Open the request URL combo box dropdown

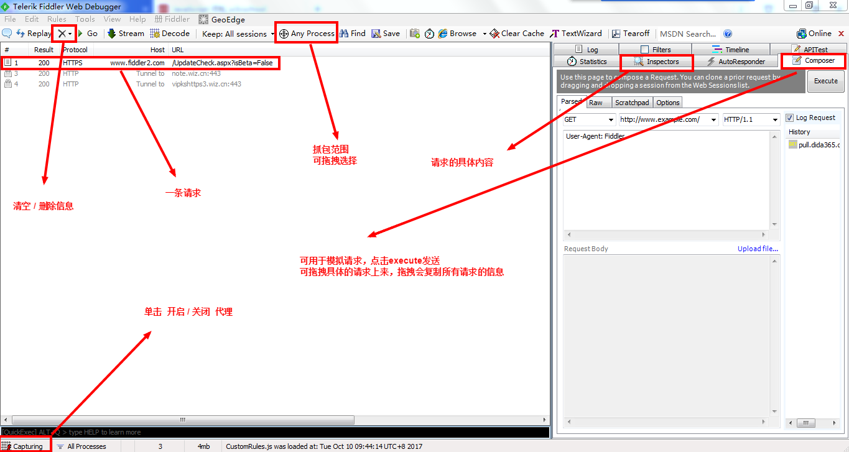click(x=713, y=119)
